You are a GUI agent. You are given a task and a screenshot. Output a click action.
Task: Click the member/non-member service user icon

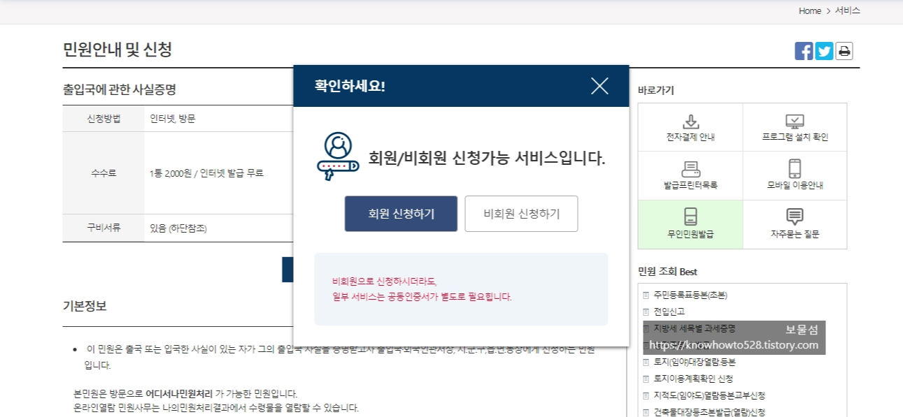pos(339,155)
